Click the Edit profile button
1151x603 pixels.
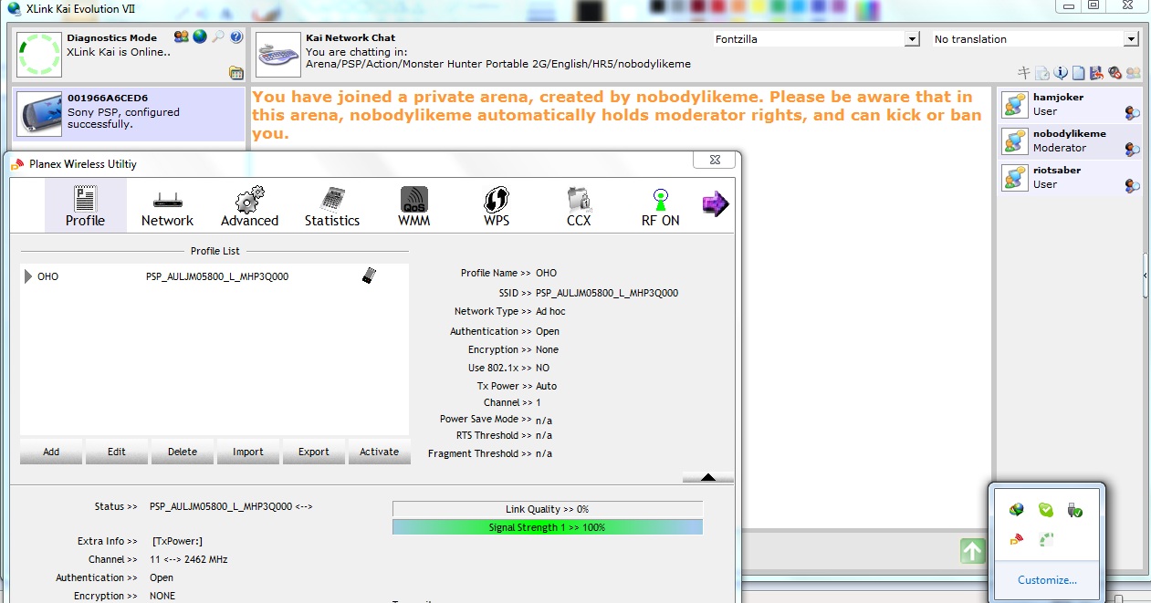pos(117,452)
